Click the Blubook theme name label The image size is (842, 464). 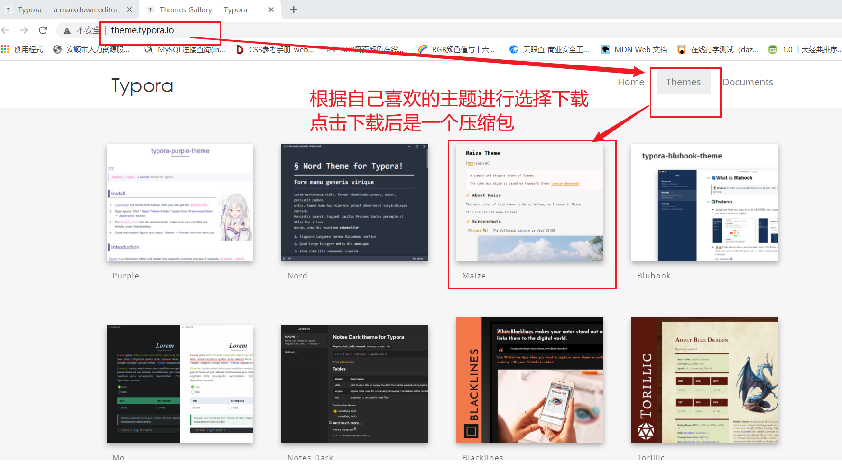tap(654, 276)
